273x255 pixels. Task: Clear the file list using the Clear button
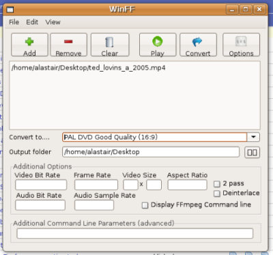pyautogui.click(x=110, y=45)
